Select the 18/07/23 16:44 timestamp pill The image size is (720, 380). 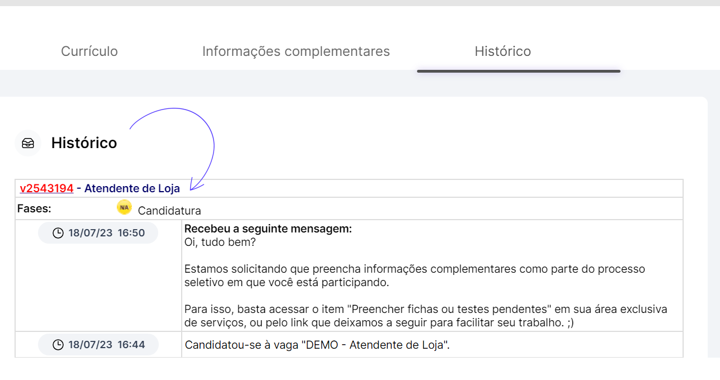click(x=98, y=345)
